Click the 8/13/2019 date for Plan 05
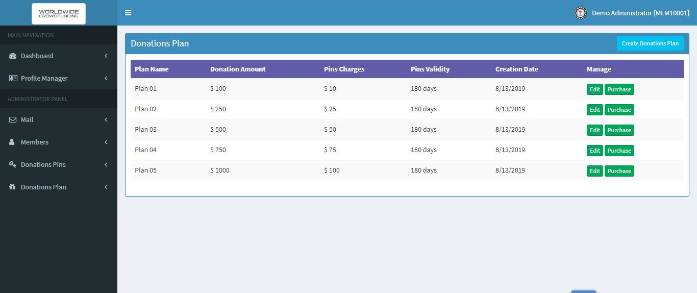This screenshot has width=697, height=293. point(510,170)
